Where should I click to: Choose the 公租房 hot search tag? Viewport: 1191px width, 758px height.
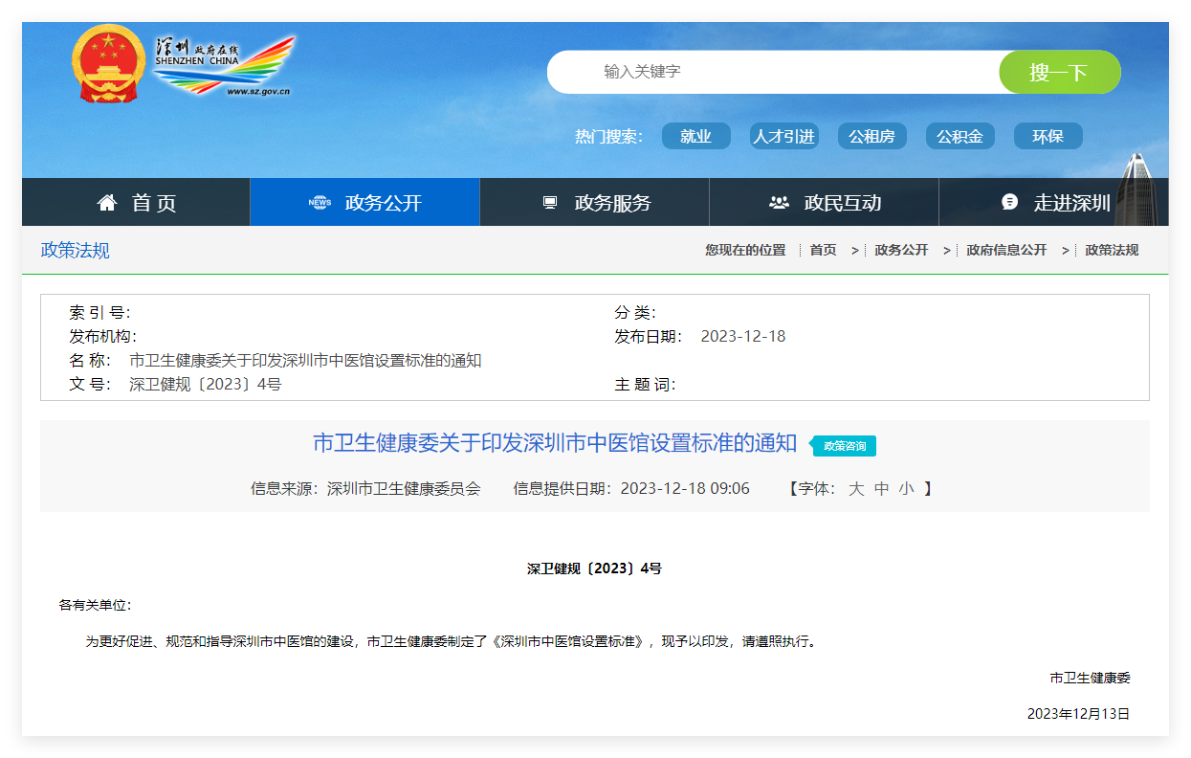[871, 136]
